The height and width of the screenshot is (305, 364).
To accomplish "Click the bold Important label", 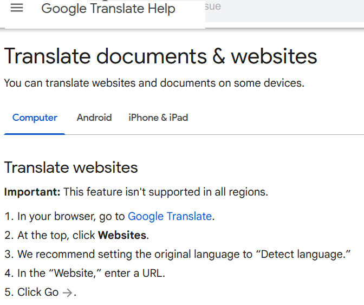I will click(x=33, y=192).
